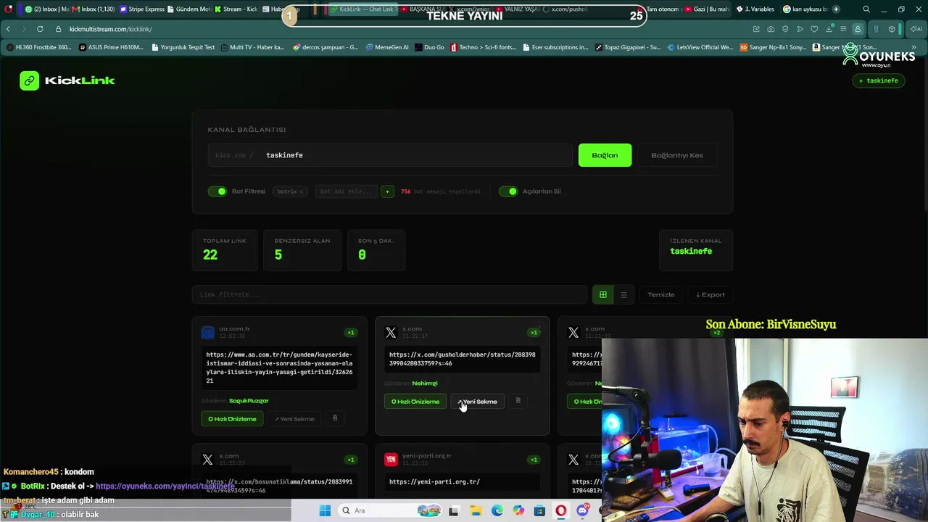Click the Bağlantıyı Kes button
Viewport: 928px width, 522px height.
pyautogui.click(x=677, y=155)
